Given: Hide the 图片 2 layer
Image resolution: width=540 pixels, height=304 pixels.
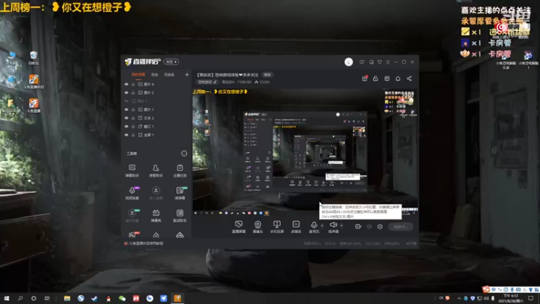Looking at the screenshot, I should [x=126, y=93].
